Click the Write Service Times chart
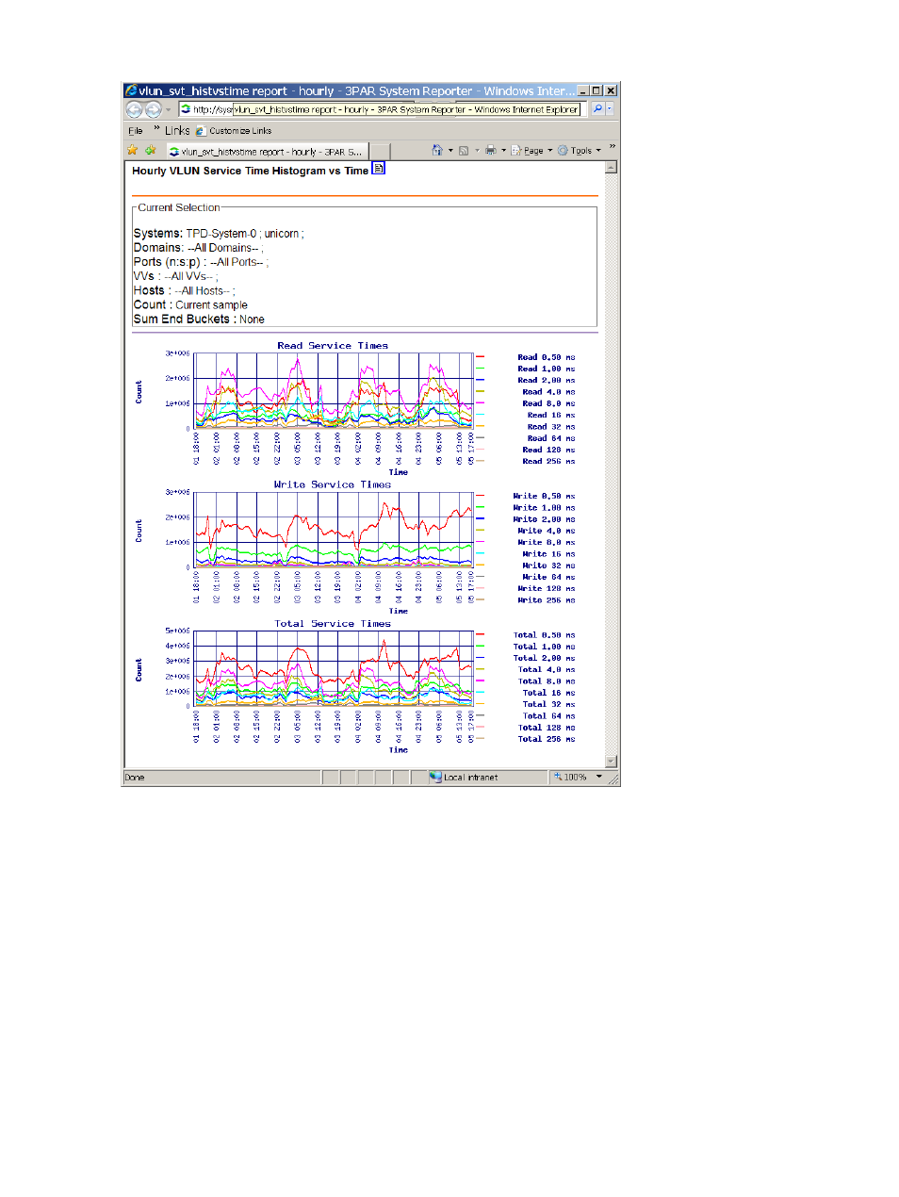Screen dimensions: 899x1197 click(x=334, y=530)
